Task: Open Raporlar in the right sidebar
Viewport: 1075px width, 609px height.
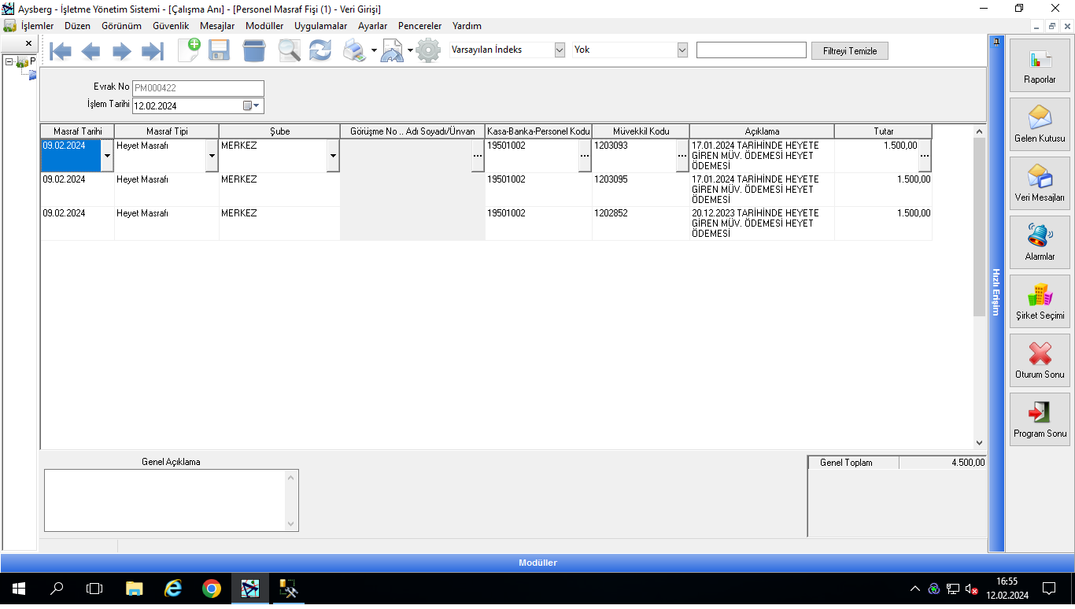Action: 1040,65
